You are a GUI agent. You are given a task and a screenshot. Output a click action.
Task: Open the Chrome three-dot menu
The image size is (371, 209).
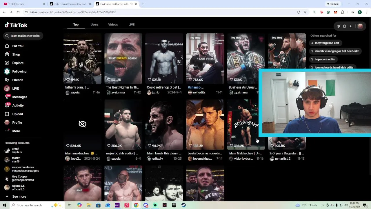[x=367, y=12]
